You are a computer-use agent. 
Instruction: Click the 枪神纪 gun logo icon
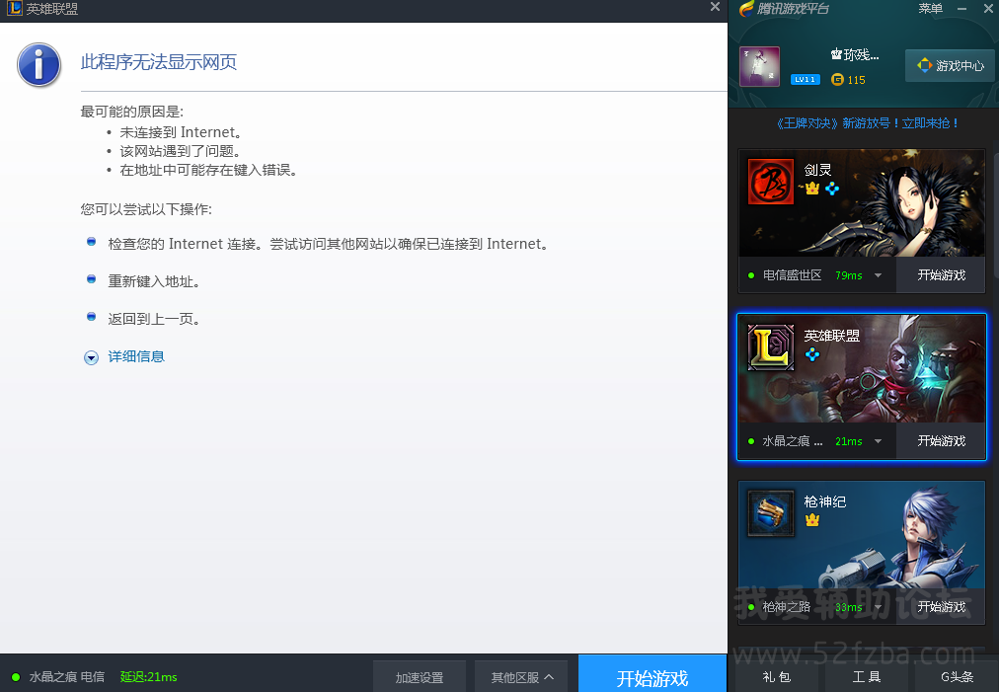[771, 513]
